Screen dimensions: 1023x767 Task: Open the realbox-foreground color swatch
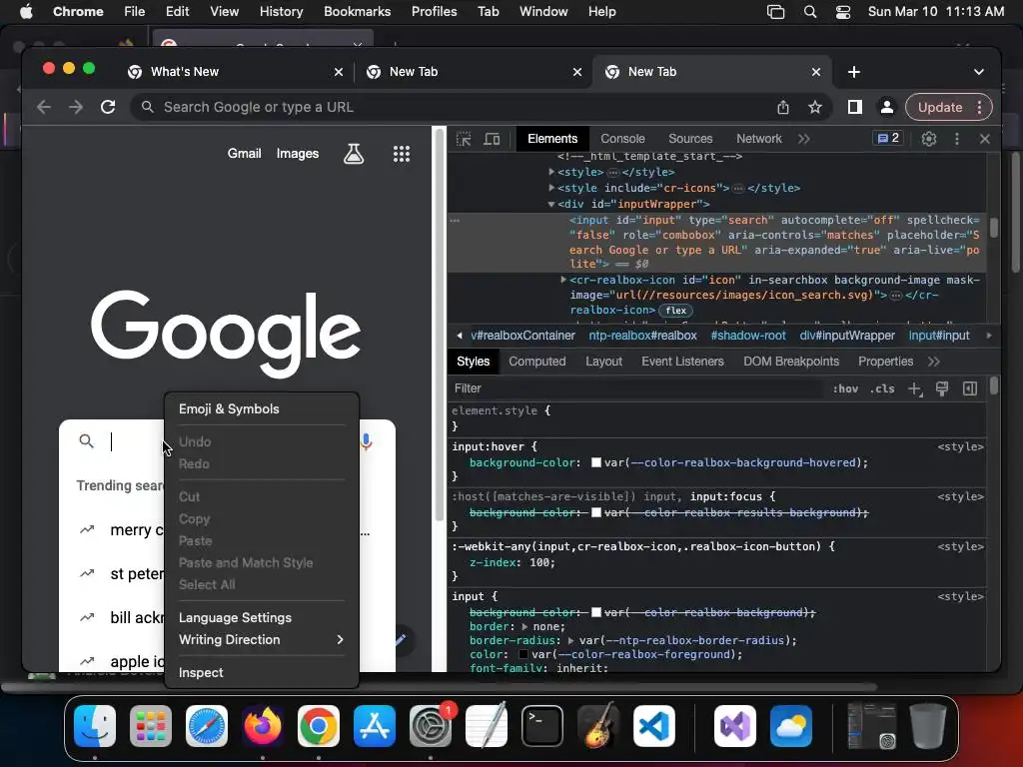pyautogui.click(x=523, y=654)
